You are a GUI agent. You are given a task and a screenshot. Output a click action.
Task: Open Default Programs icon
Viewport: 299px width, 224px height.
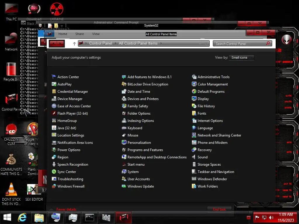click(194, 91)
